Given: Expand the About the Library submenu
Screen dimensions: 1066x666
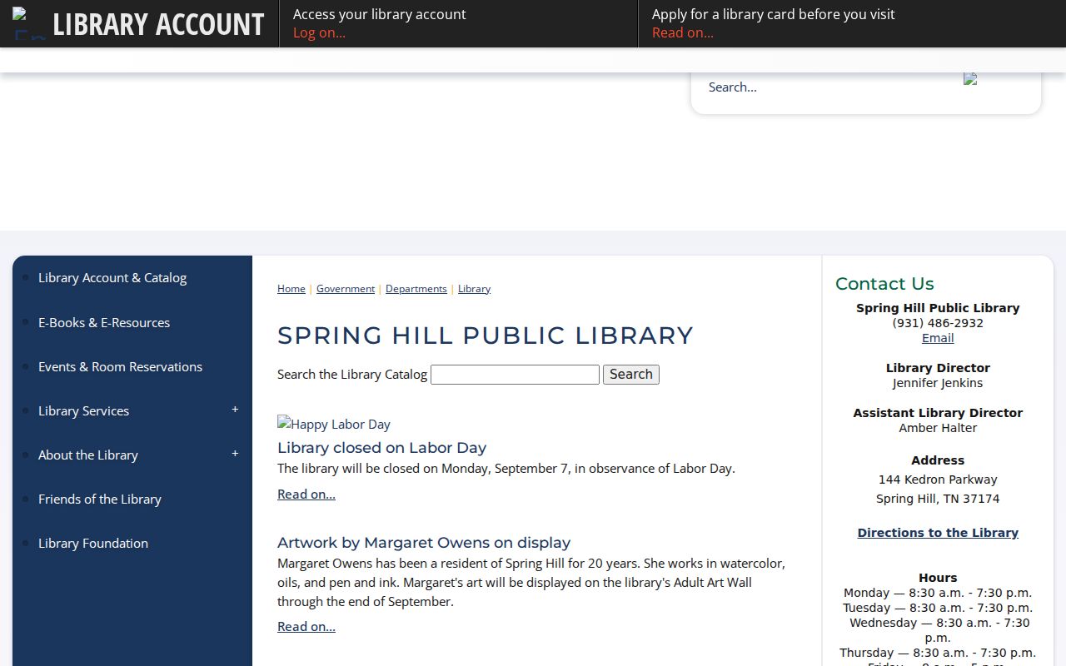Looking at the screenshot, I should (235, 454).
